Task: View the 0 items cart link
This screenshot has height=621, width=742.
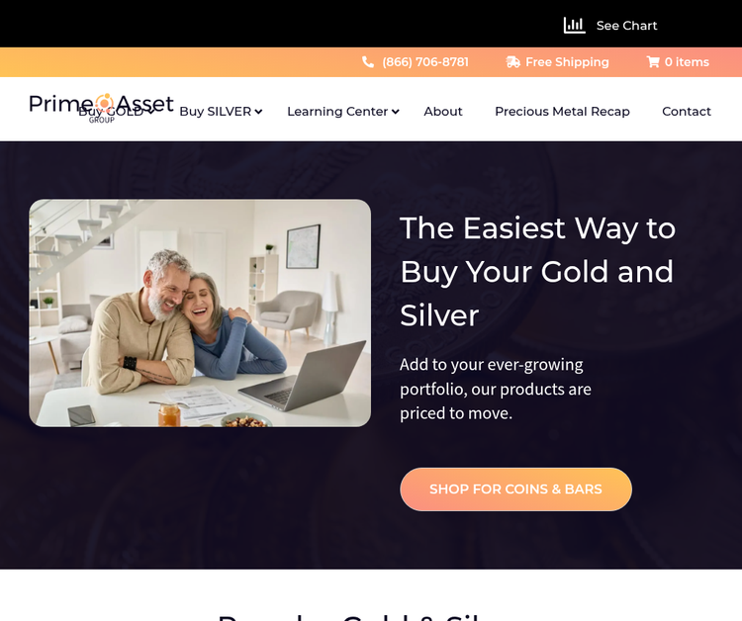Action: [687, 62]
